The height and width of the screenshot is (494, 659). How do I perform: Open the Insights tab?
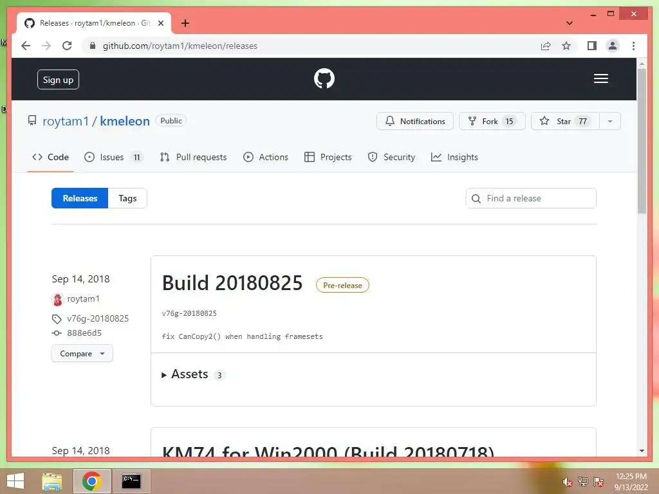pos(455,157)
